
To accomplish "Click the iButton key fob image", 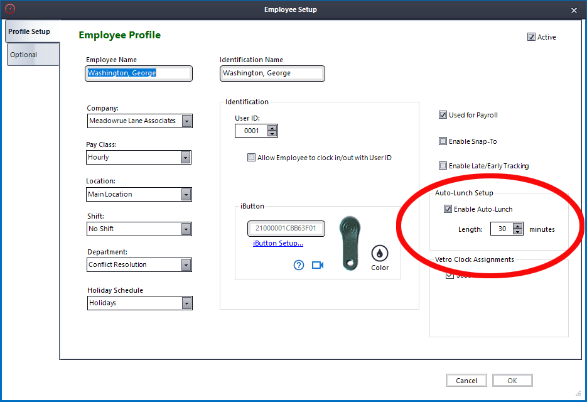I will tap(350, 243).
